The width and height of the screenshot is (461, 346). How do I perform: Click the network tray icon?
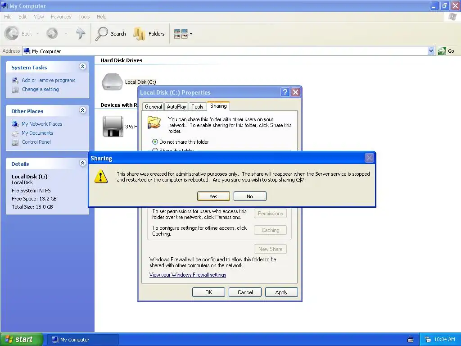(x=428, y=340)
